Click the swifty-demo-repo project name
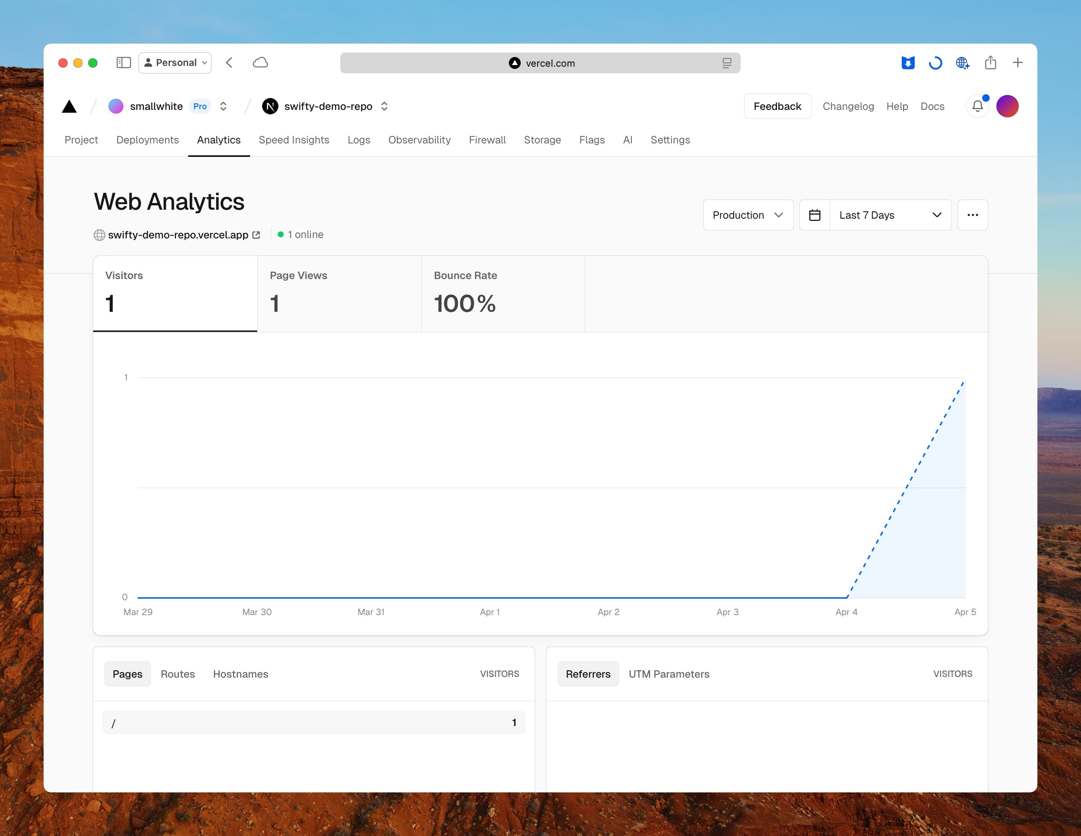Viewport: 1081px width, 836px height. point(328,106)
